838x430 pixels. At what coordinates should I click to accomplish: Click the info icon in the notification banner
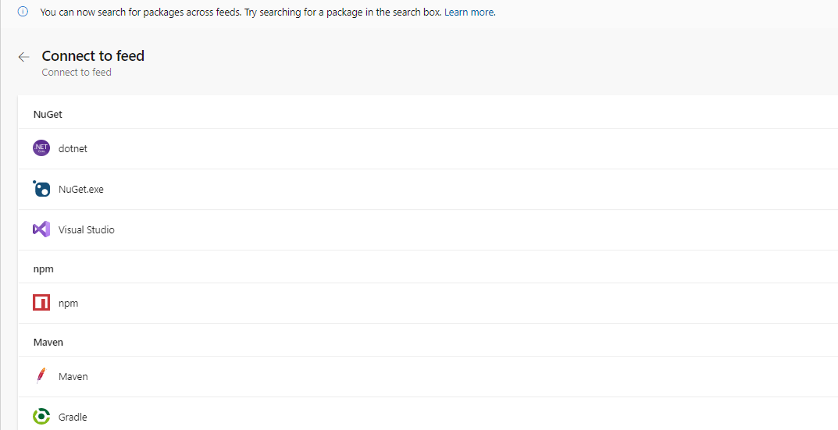click(23, 12)
